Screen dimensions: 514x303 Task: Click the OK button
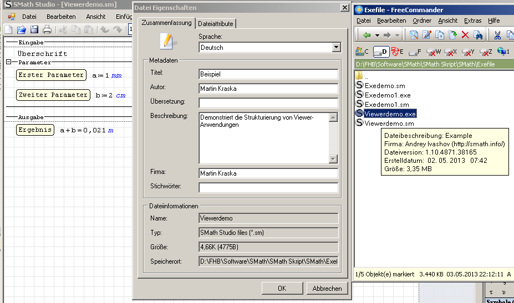(282, 288)
